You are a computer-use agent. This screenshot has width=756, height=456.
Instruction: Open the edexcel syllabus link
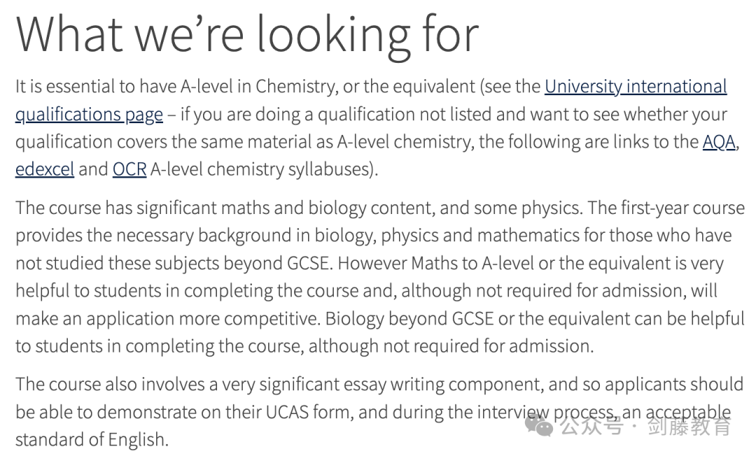point(45,169)
